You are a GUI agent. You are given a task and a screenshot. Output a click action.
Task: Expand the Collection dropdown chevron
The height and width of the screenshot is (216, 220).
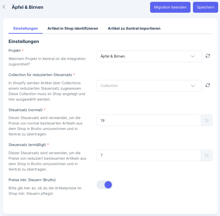[x=193, y=86]
